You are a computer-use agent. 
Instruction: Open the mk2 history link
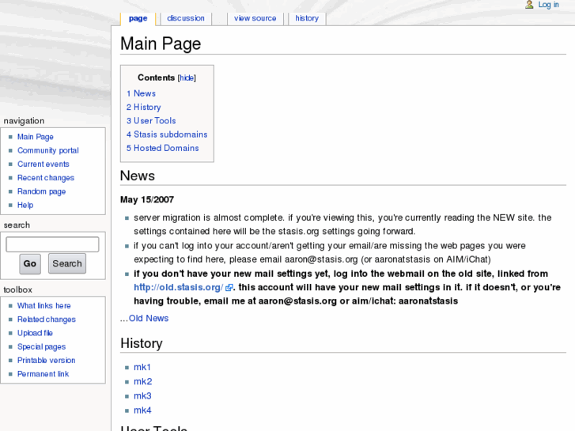[x=143, y=381]
